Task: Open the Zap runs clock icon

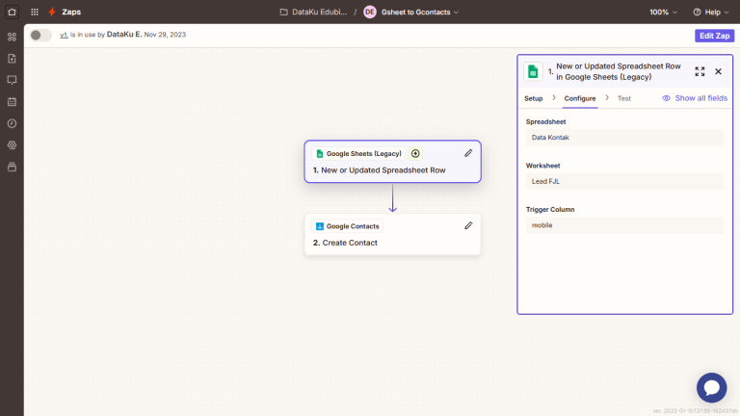Action: pyautogui.click(x=12, y=123)
